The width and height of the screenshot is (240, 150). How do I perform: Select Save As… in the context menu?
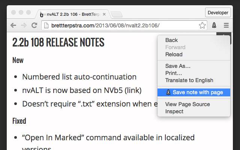178,66
